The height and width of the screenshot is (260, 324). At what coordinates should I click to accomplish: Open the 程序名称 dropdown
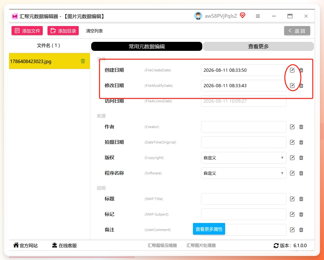click(244, 173)
